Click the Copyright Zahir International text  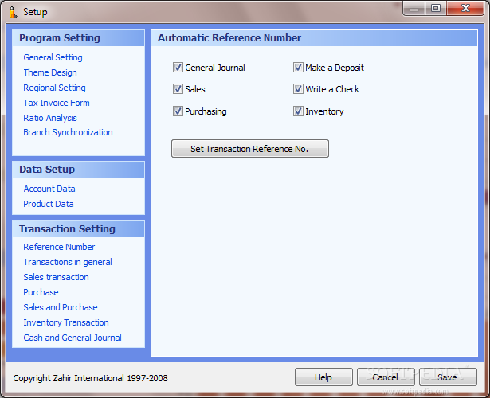[x=90, y=378]
